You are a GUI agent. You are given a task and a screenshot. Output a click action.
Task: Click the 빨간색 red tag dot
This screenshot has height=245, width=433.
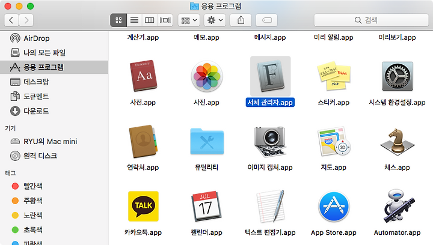tap(15, 186)
